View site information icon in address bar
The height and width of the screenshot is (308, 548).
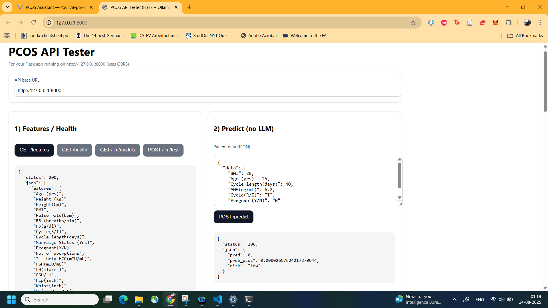[49, 23]
